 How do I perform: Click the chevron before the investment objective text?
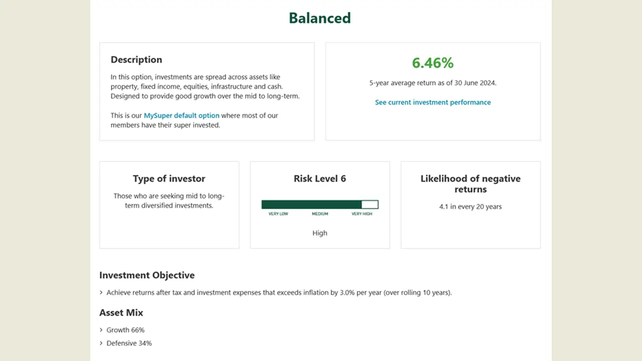pyautogui.click(x=101, y=292)
